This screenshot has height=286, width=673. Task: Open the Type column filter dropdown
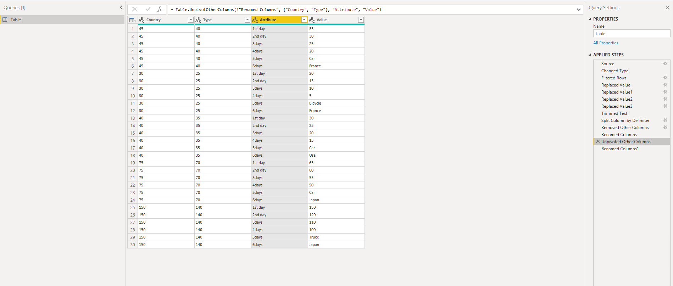click(247, 20)
